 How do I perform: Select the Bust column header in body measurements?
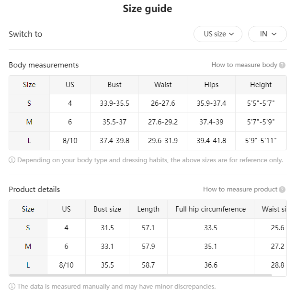click(114, 85)
